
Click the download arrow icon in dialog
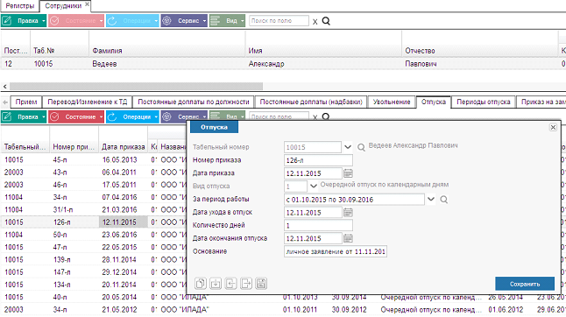point(216,284)
